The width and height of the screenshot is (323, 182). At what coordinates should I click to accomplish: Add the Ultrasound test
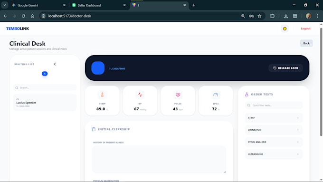tap(298, 154)
